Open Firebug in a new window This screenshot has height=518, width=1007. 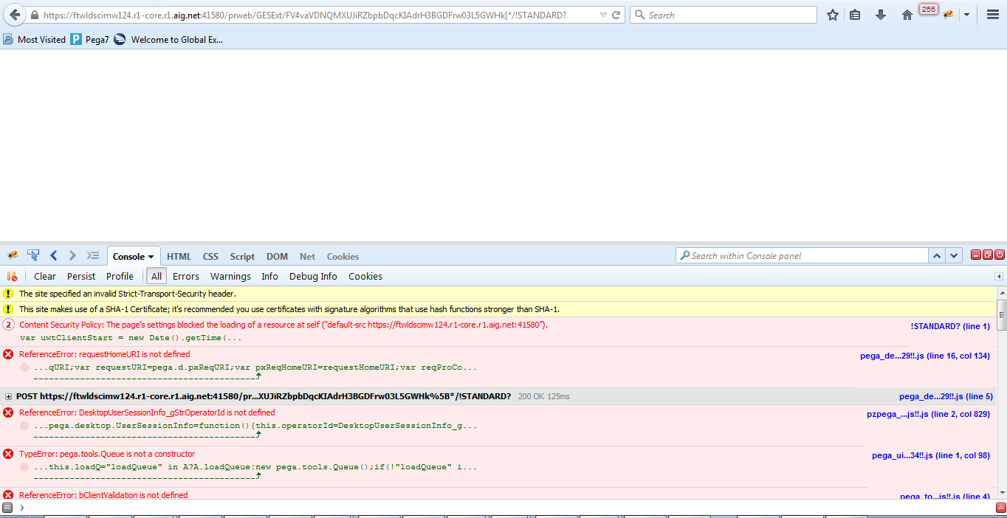[988, 255]
